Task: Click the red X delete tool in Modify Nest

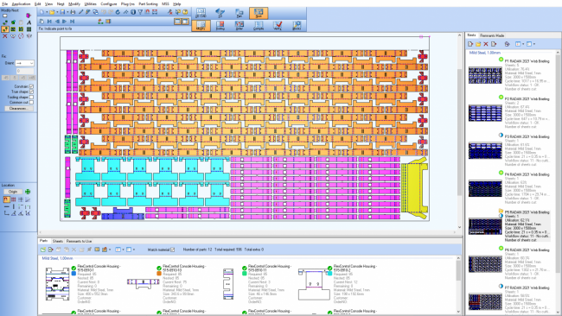Action: coord(5,36)
